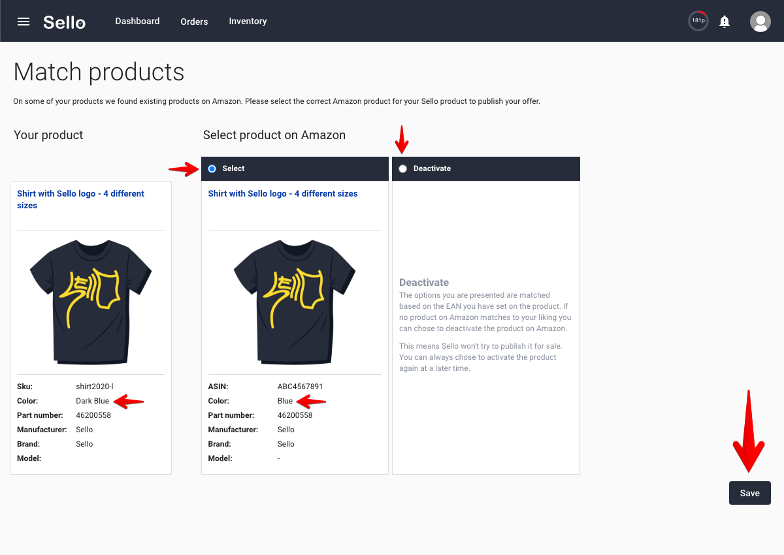
Task: Click the 181p points progress ring
Action: pyautogui.click(x=698, y=21)
